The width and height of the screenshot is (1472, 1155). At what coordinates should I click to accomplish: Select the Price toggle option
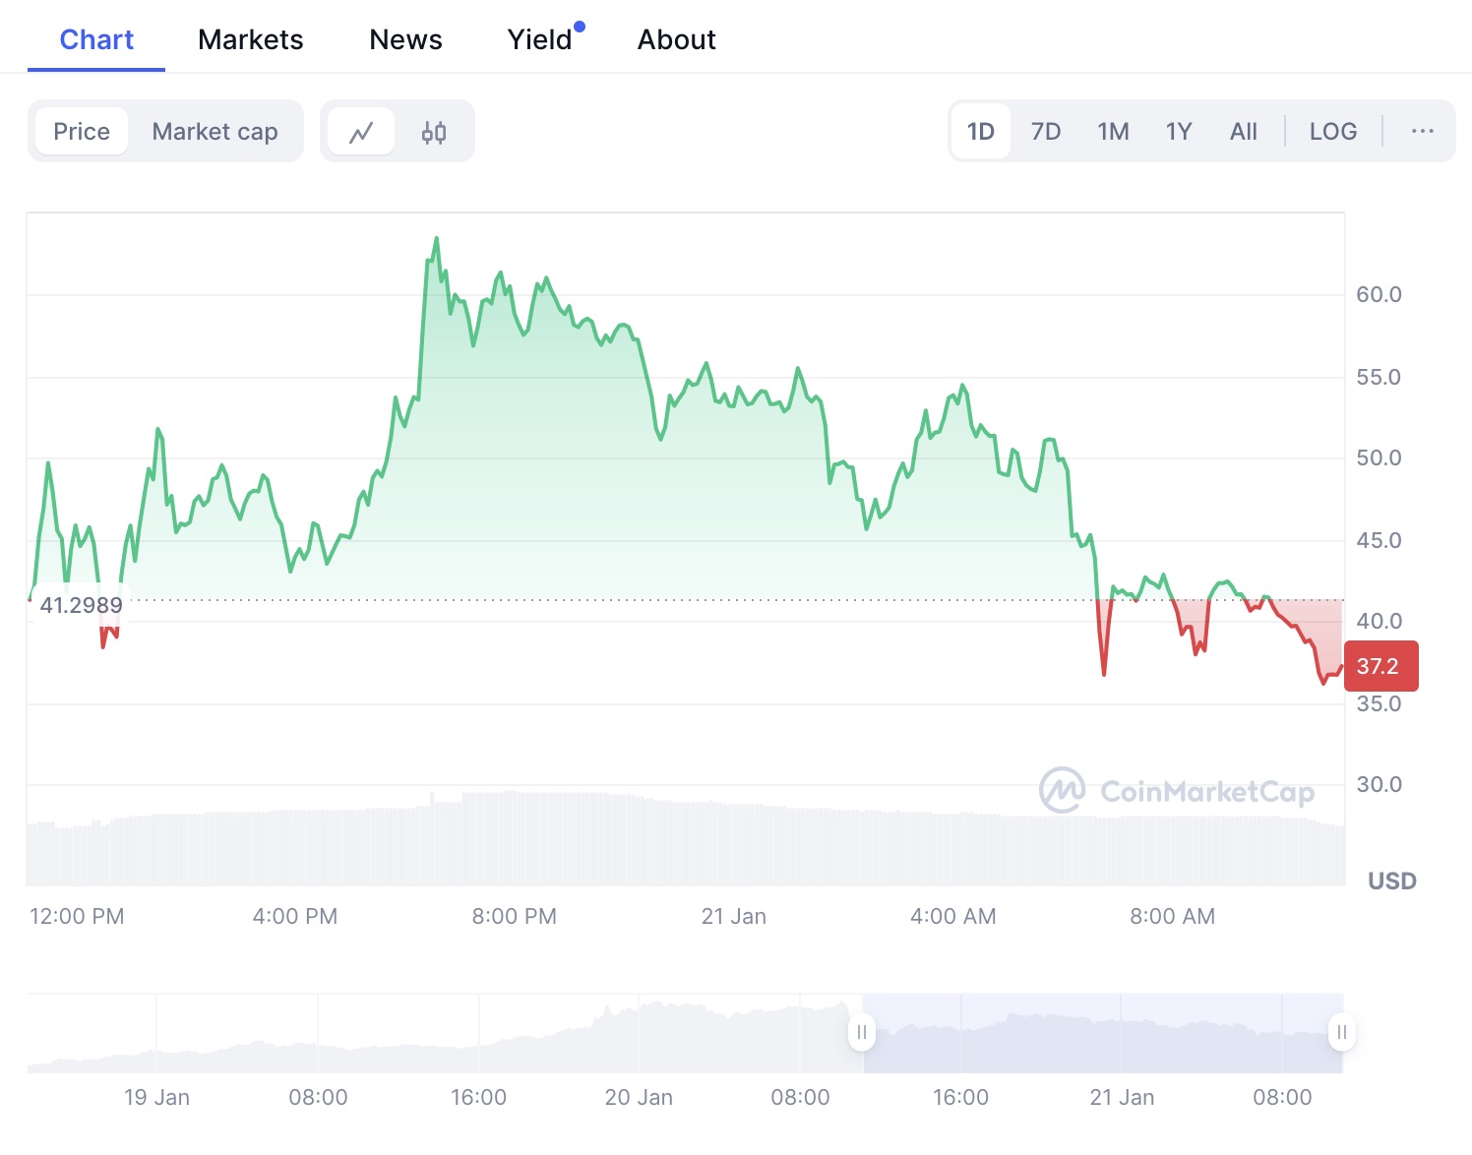click(x=82, y=132)
